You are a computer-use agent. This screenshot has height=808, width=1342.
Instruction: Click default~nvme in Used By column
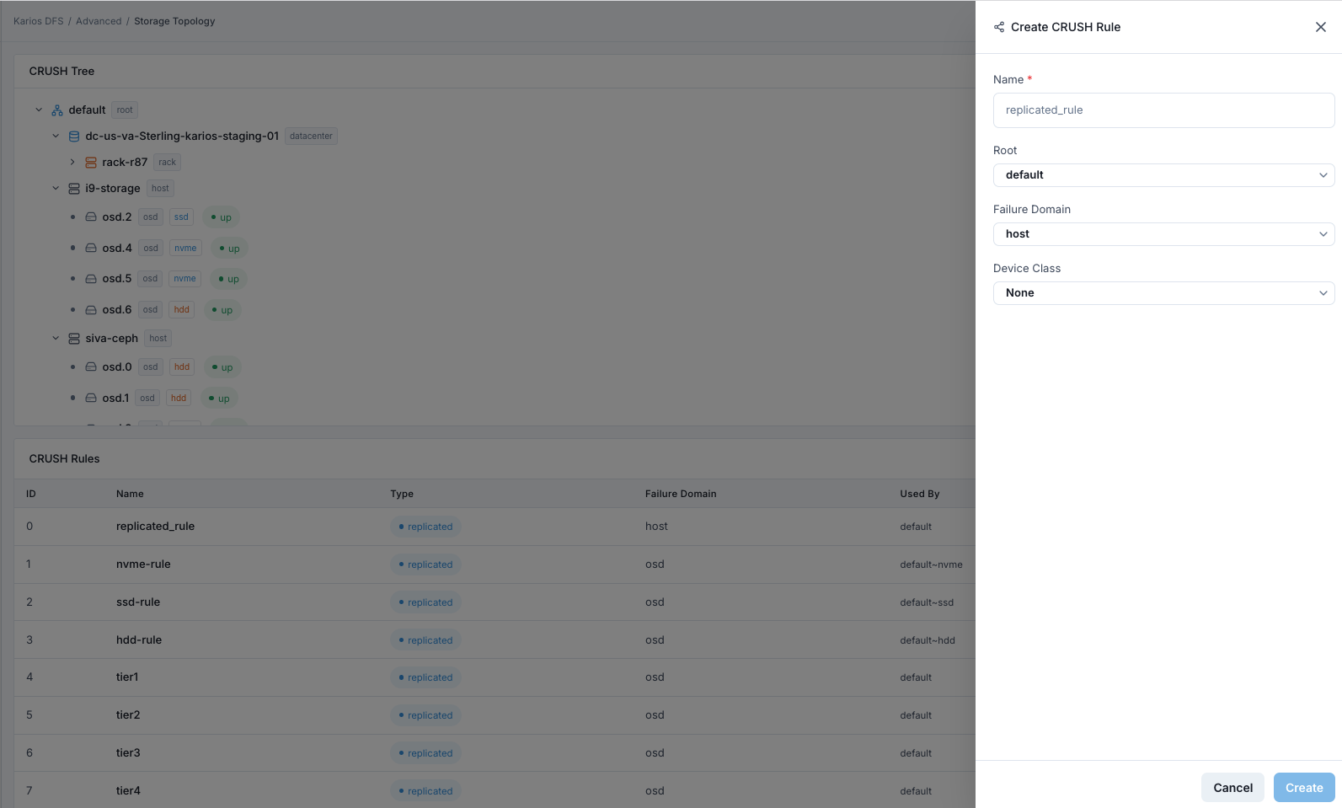pos(931,565)
